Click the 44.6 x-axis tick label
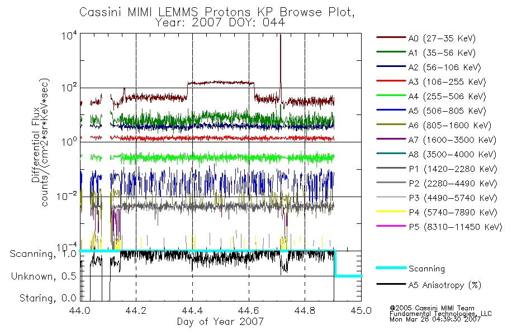Viewport: 531px width, 335px height. pos(249,310)
